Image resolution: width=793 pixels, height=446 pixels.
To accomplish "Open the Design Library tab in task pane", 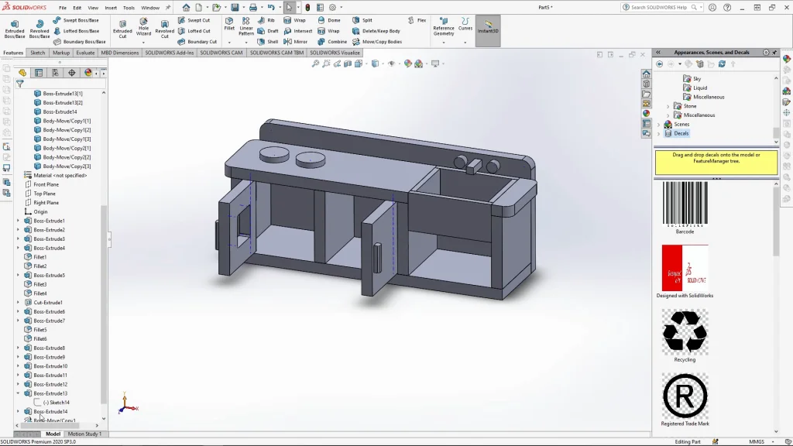I will click(646, 84).
